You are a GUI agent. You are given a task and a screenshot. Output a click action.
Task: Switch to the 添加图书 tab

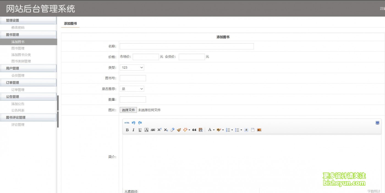click(70, 23)
